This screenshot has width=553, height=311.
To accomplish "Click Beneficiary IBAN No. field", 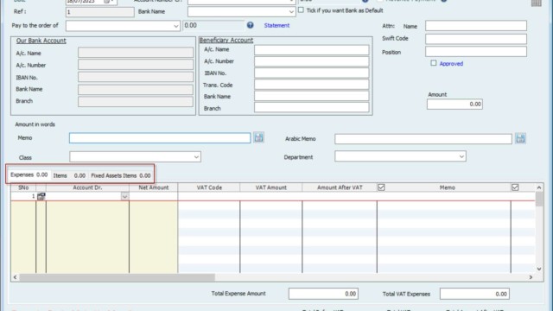I will pyautogui.click(x=311, y=73).
